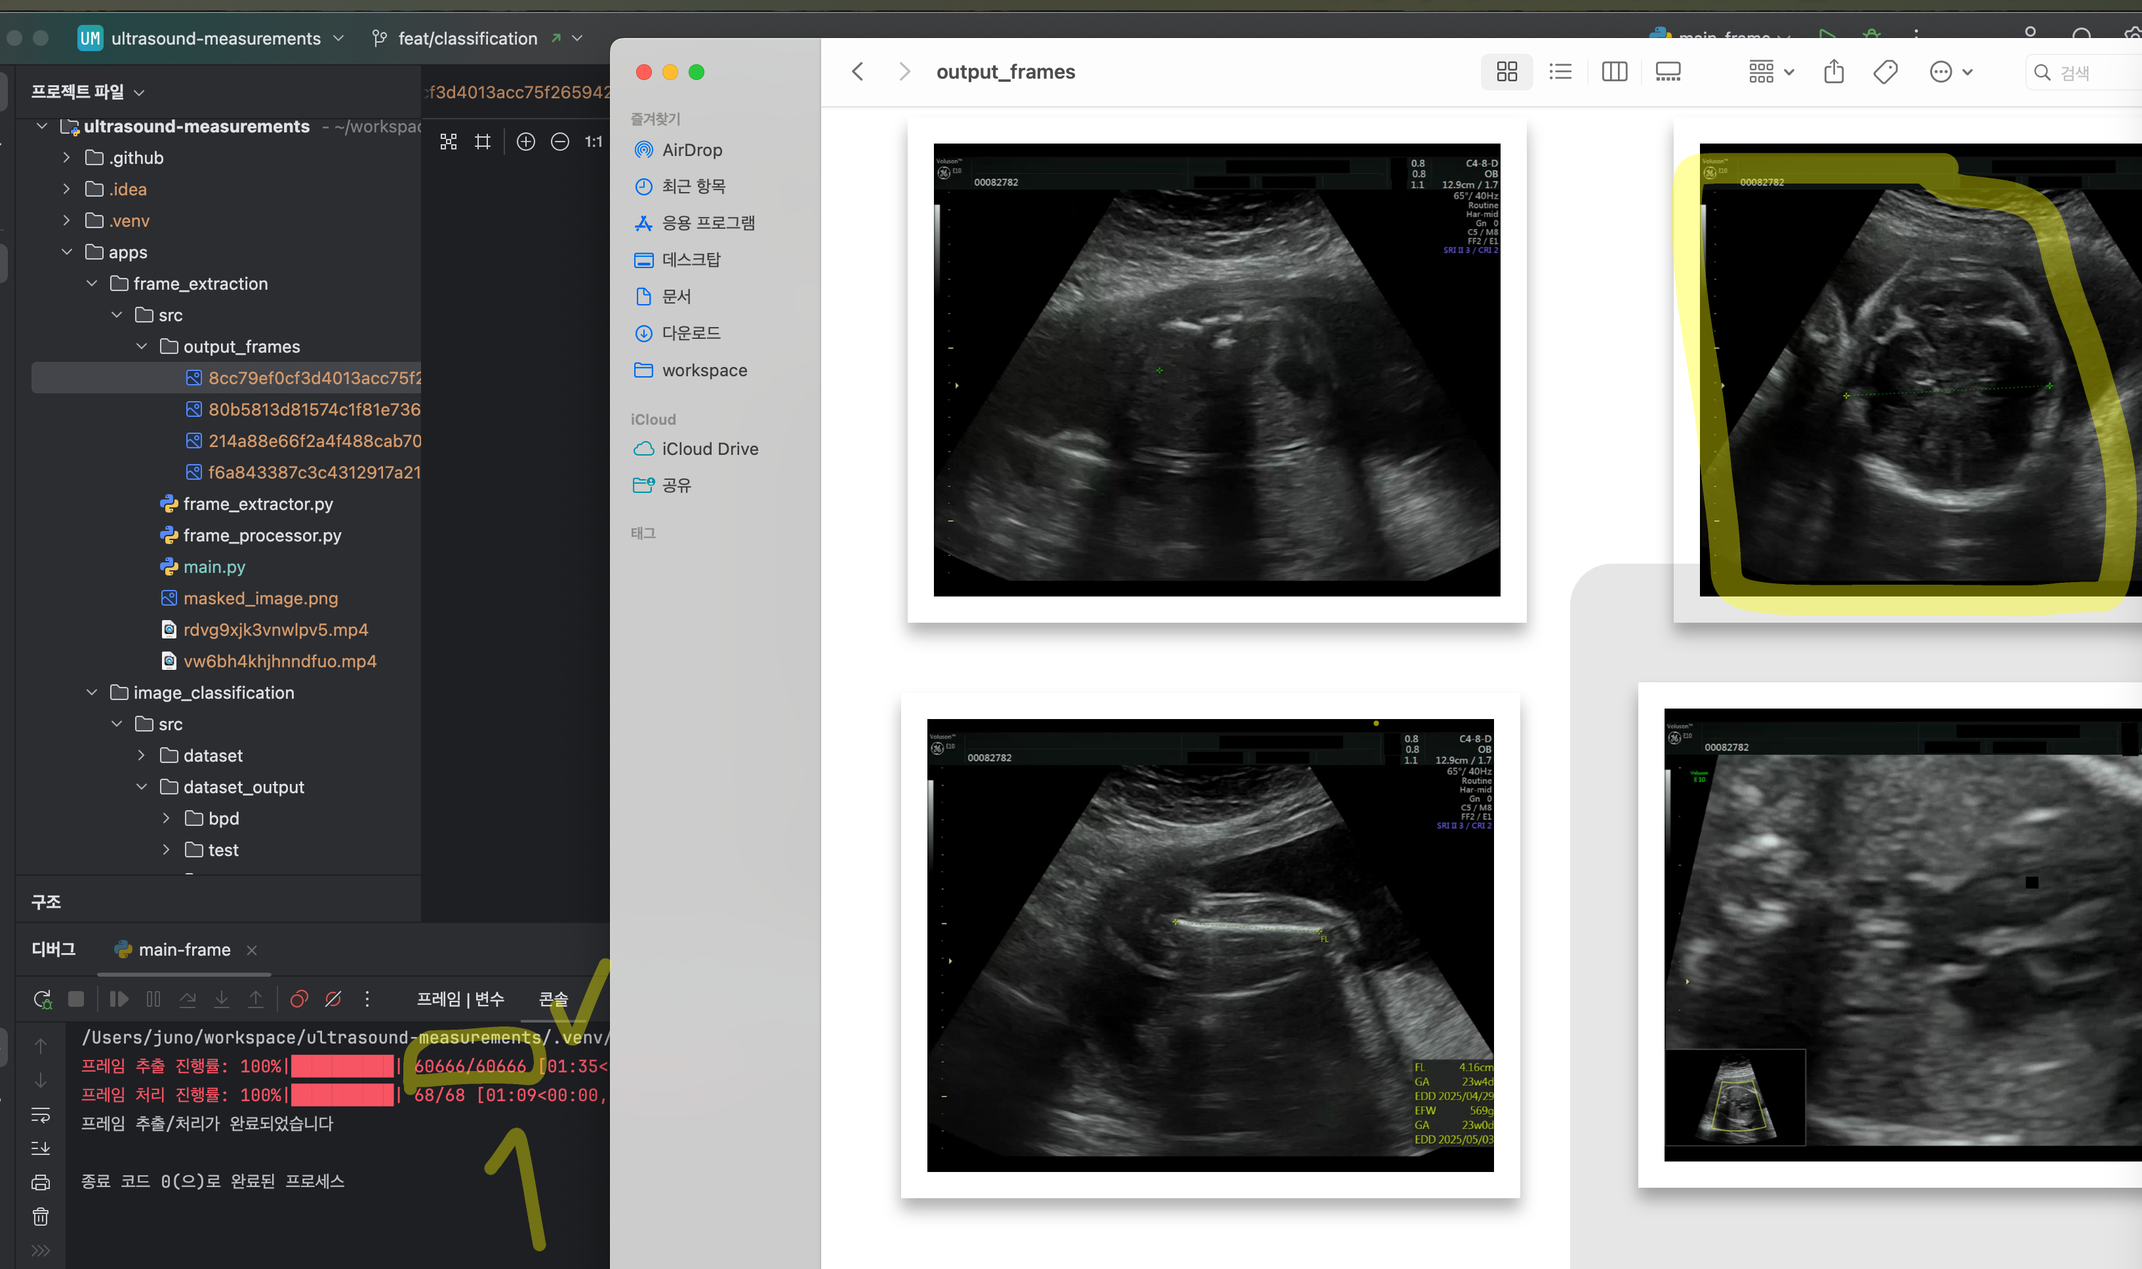
Task: Switch Finder to list view
Action: pyautogui.click(x=1560, y=72)
